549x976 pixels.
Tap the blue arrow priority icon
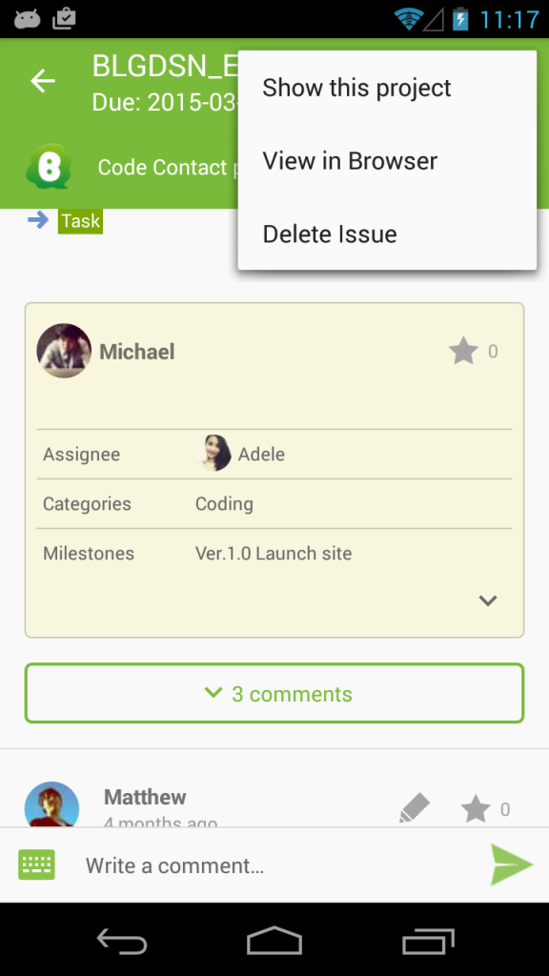(x=38, y=220)
